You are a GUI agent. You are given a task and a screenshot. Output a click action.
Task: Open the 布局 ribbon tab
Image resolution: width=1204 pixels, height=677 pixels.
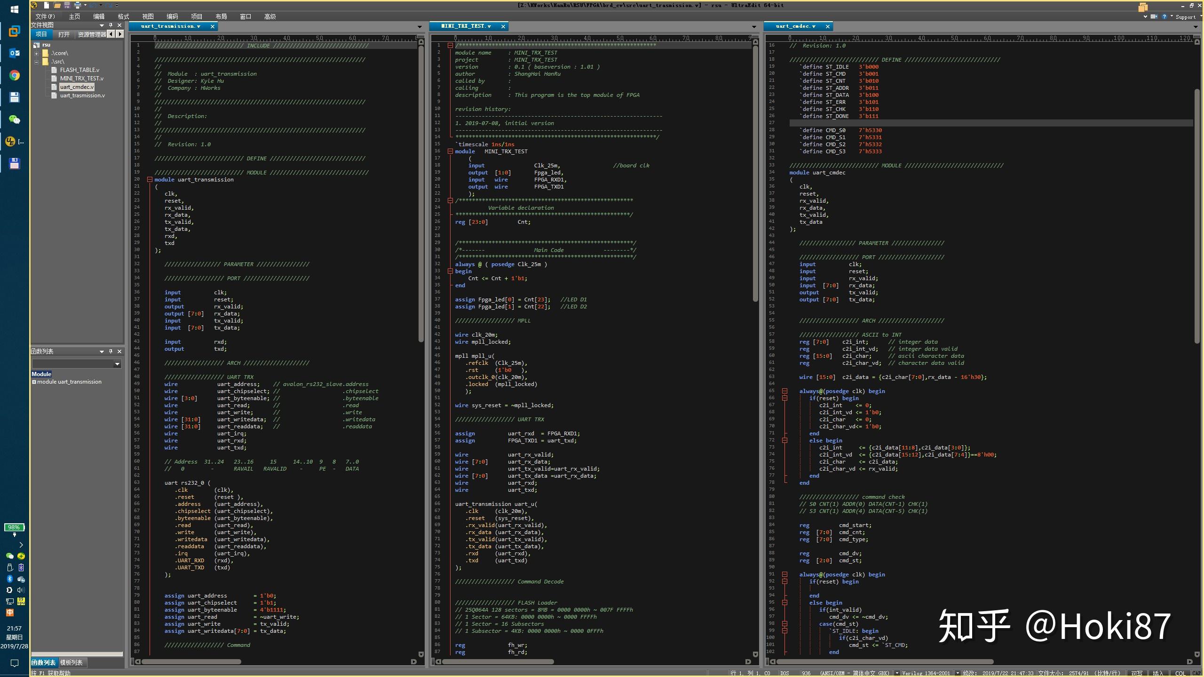[221, 16]
